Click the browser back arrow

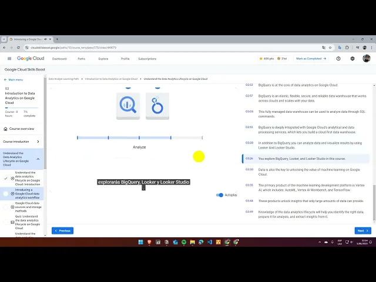click(x=4, y=48)
